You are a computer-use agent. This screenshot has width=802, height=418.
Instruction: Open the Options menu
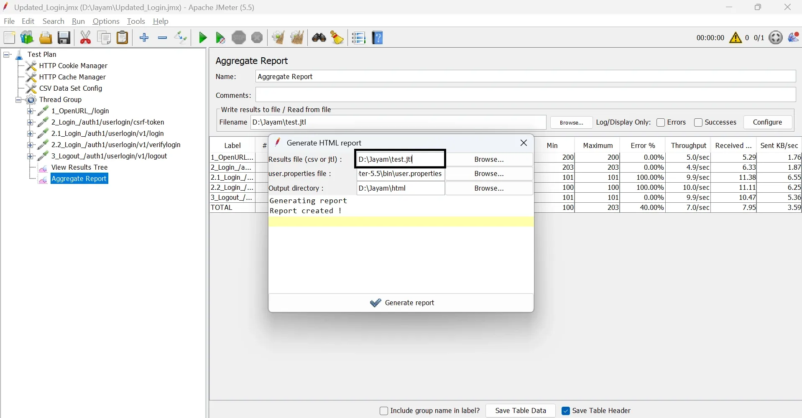tap(106, 21)
